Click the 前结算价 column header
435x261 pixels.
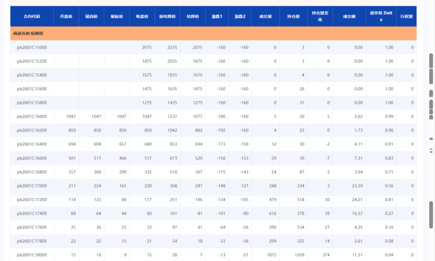tap(168, 16)
